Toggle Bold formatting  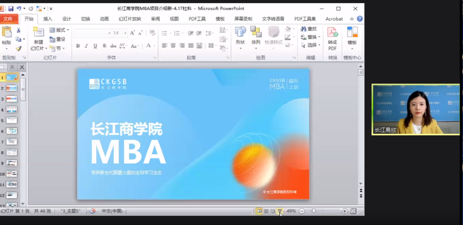[78, 46]
